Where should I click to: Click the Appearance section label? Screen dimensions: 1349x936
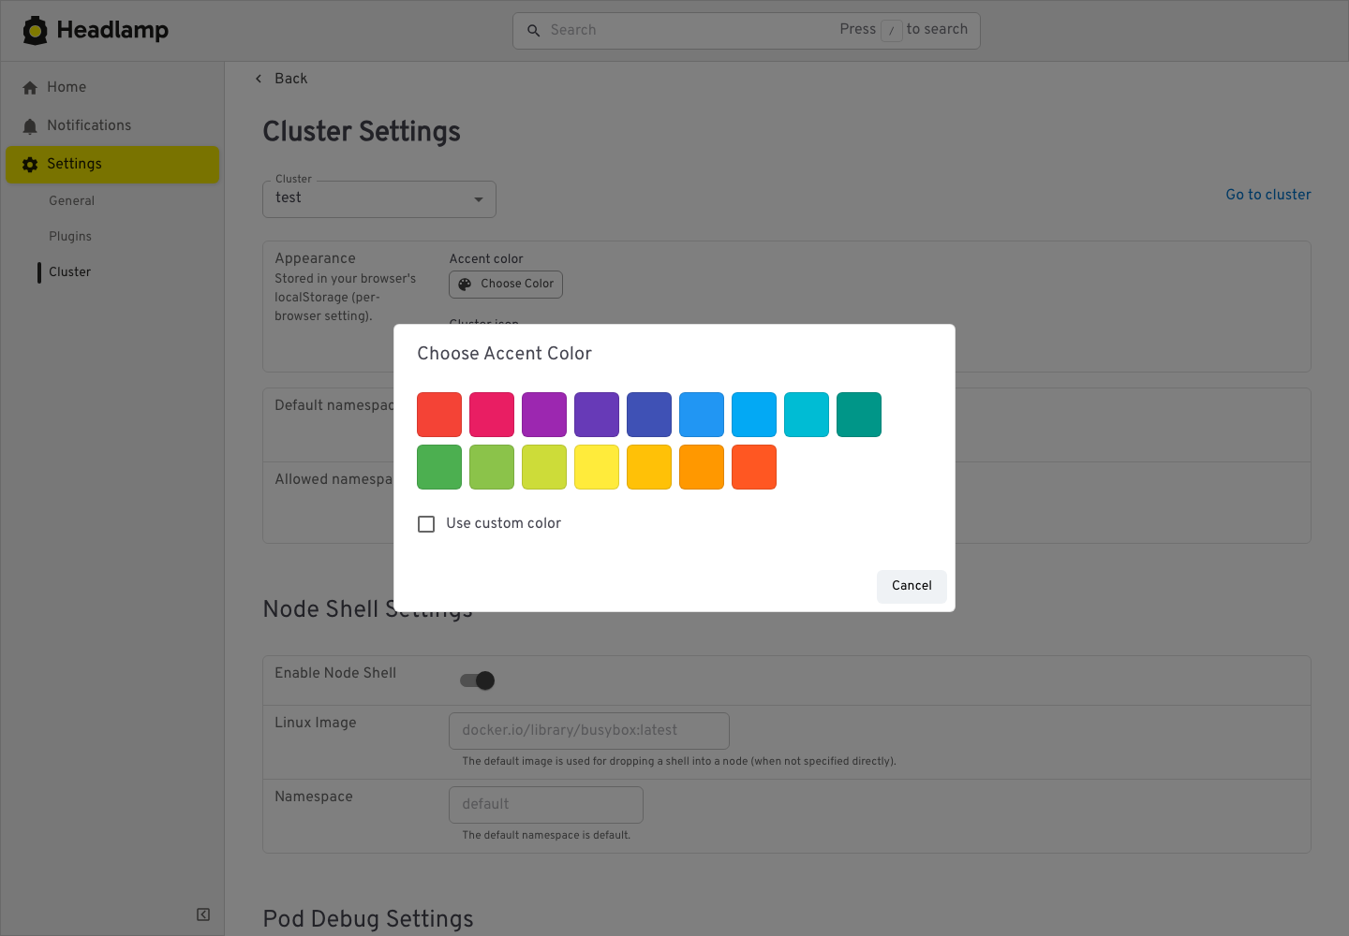click(316, 258)
